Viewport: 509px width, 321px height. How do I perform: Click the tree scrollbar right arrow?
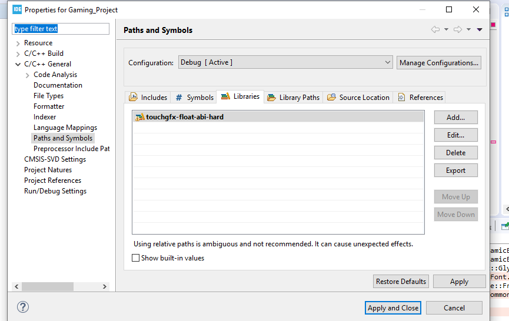coord(105,287)
